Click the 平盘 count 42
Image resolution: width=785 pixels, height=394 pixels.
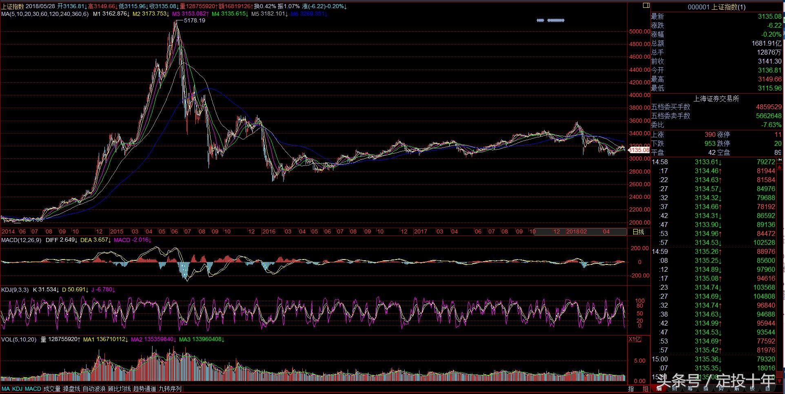712,152
